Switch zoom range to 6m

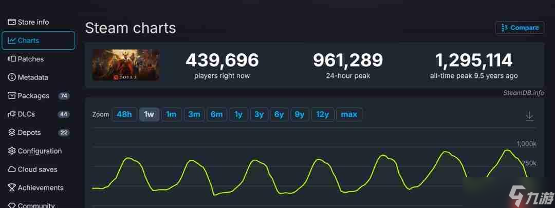(x=216, y=114)
